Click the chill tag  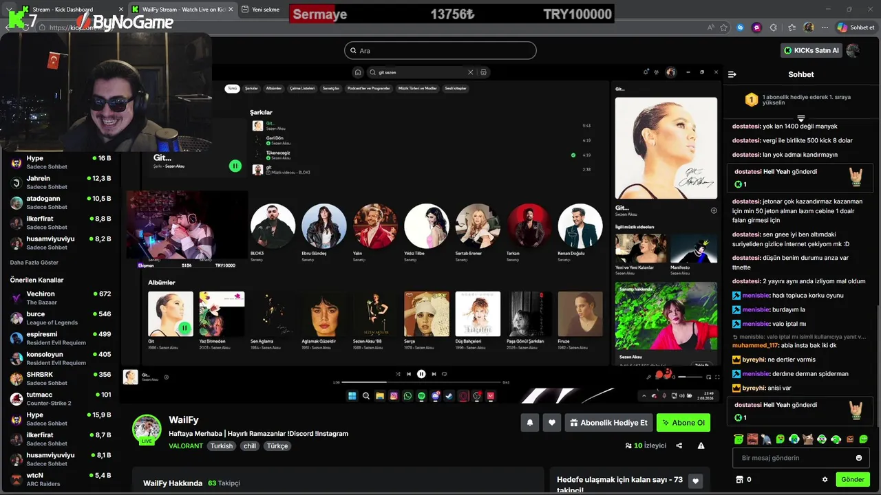click(x=250, y=446)
